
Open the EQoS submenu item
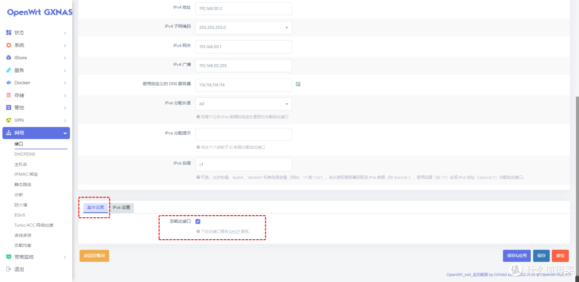[x=20, y=215]
